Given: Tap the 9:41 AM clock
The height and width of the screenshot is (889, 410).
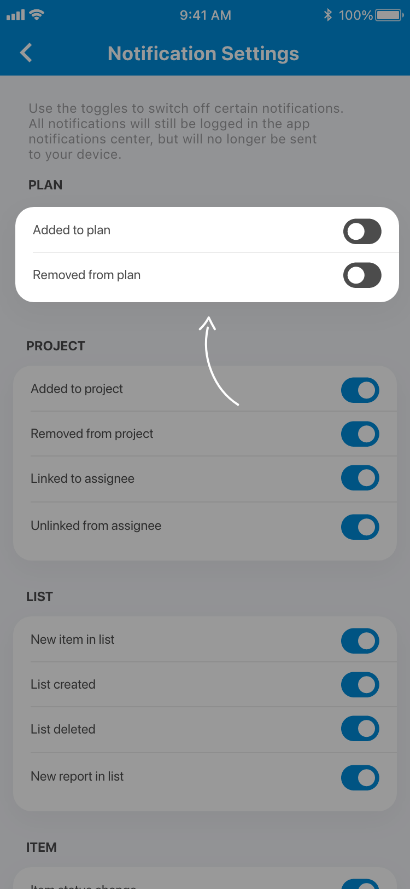Looking at the screenshot, I should pos(206,15).
